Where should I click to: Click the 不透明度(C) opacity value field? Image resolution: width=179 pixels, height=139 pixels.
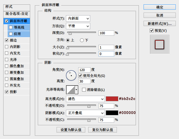(x=106, y=120)
